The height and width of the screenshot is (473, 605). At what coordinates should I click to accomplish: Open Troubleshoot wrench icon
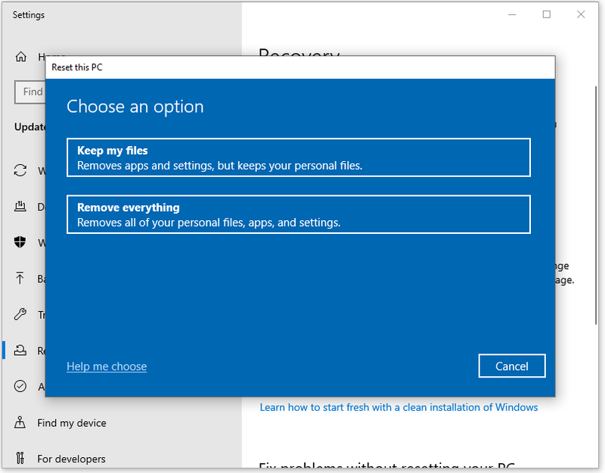click(20, 314)
